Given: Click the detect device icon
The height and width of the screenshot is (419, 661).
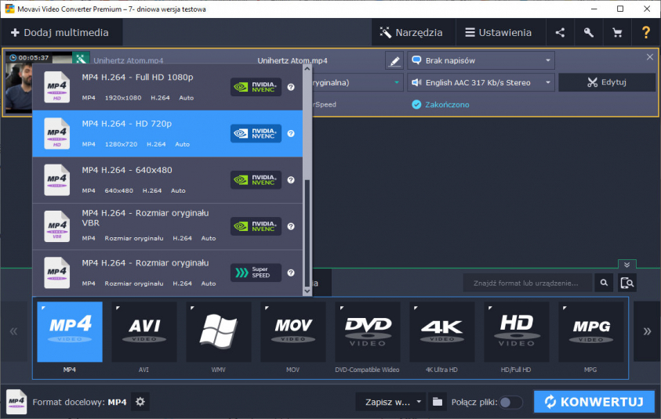Looking at the screenshot, I should [x=626, y=283].
